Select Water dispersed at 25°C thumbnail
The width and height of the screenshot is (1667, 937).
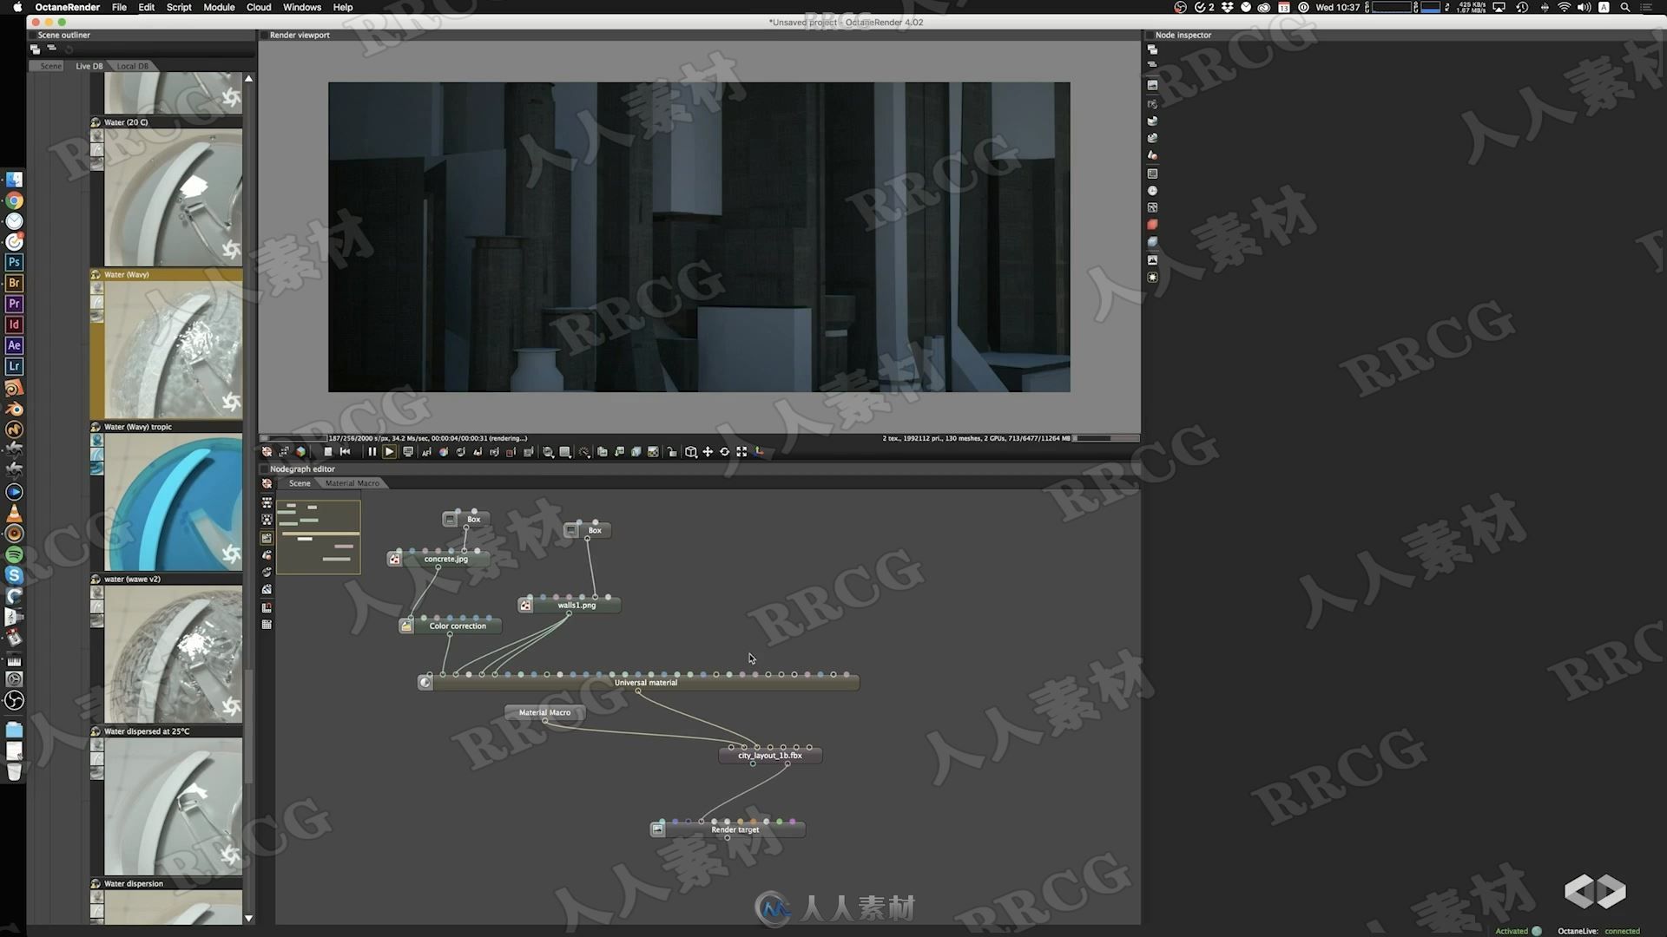(174, 807)
